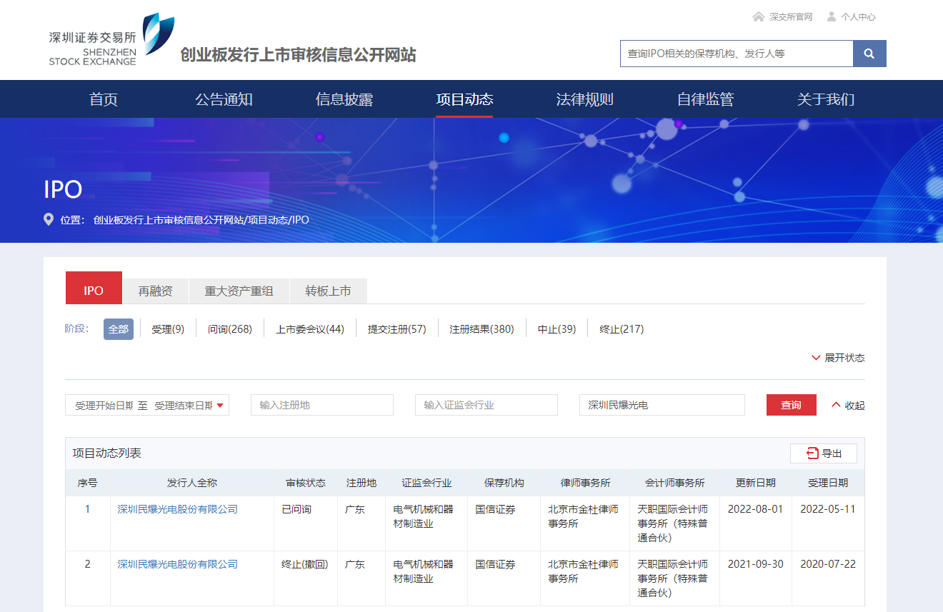Click the 已问询 status cell
Viewport: 943px width, 612px height.
[x=296, y=509]
